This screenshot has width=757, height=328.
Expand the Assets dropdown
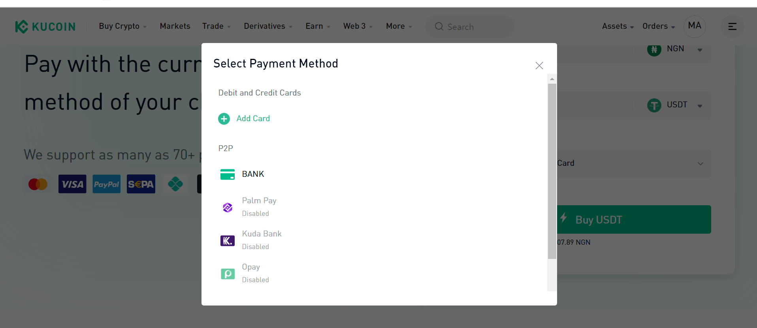618,26
